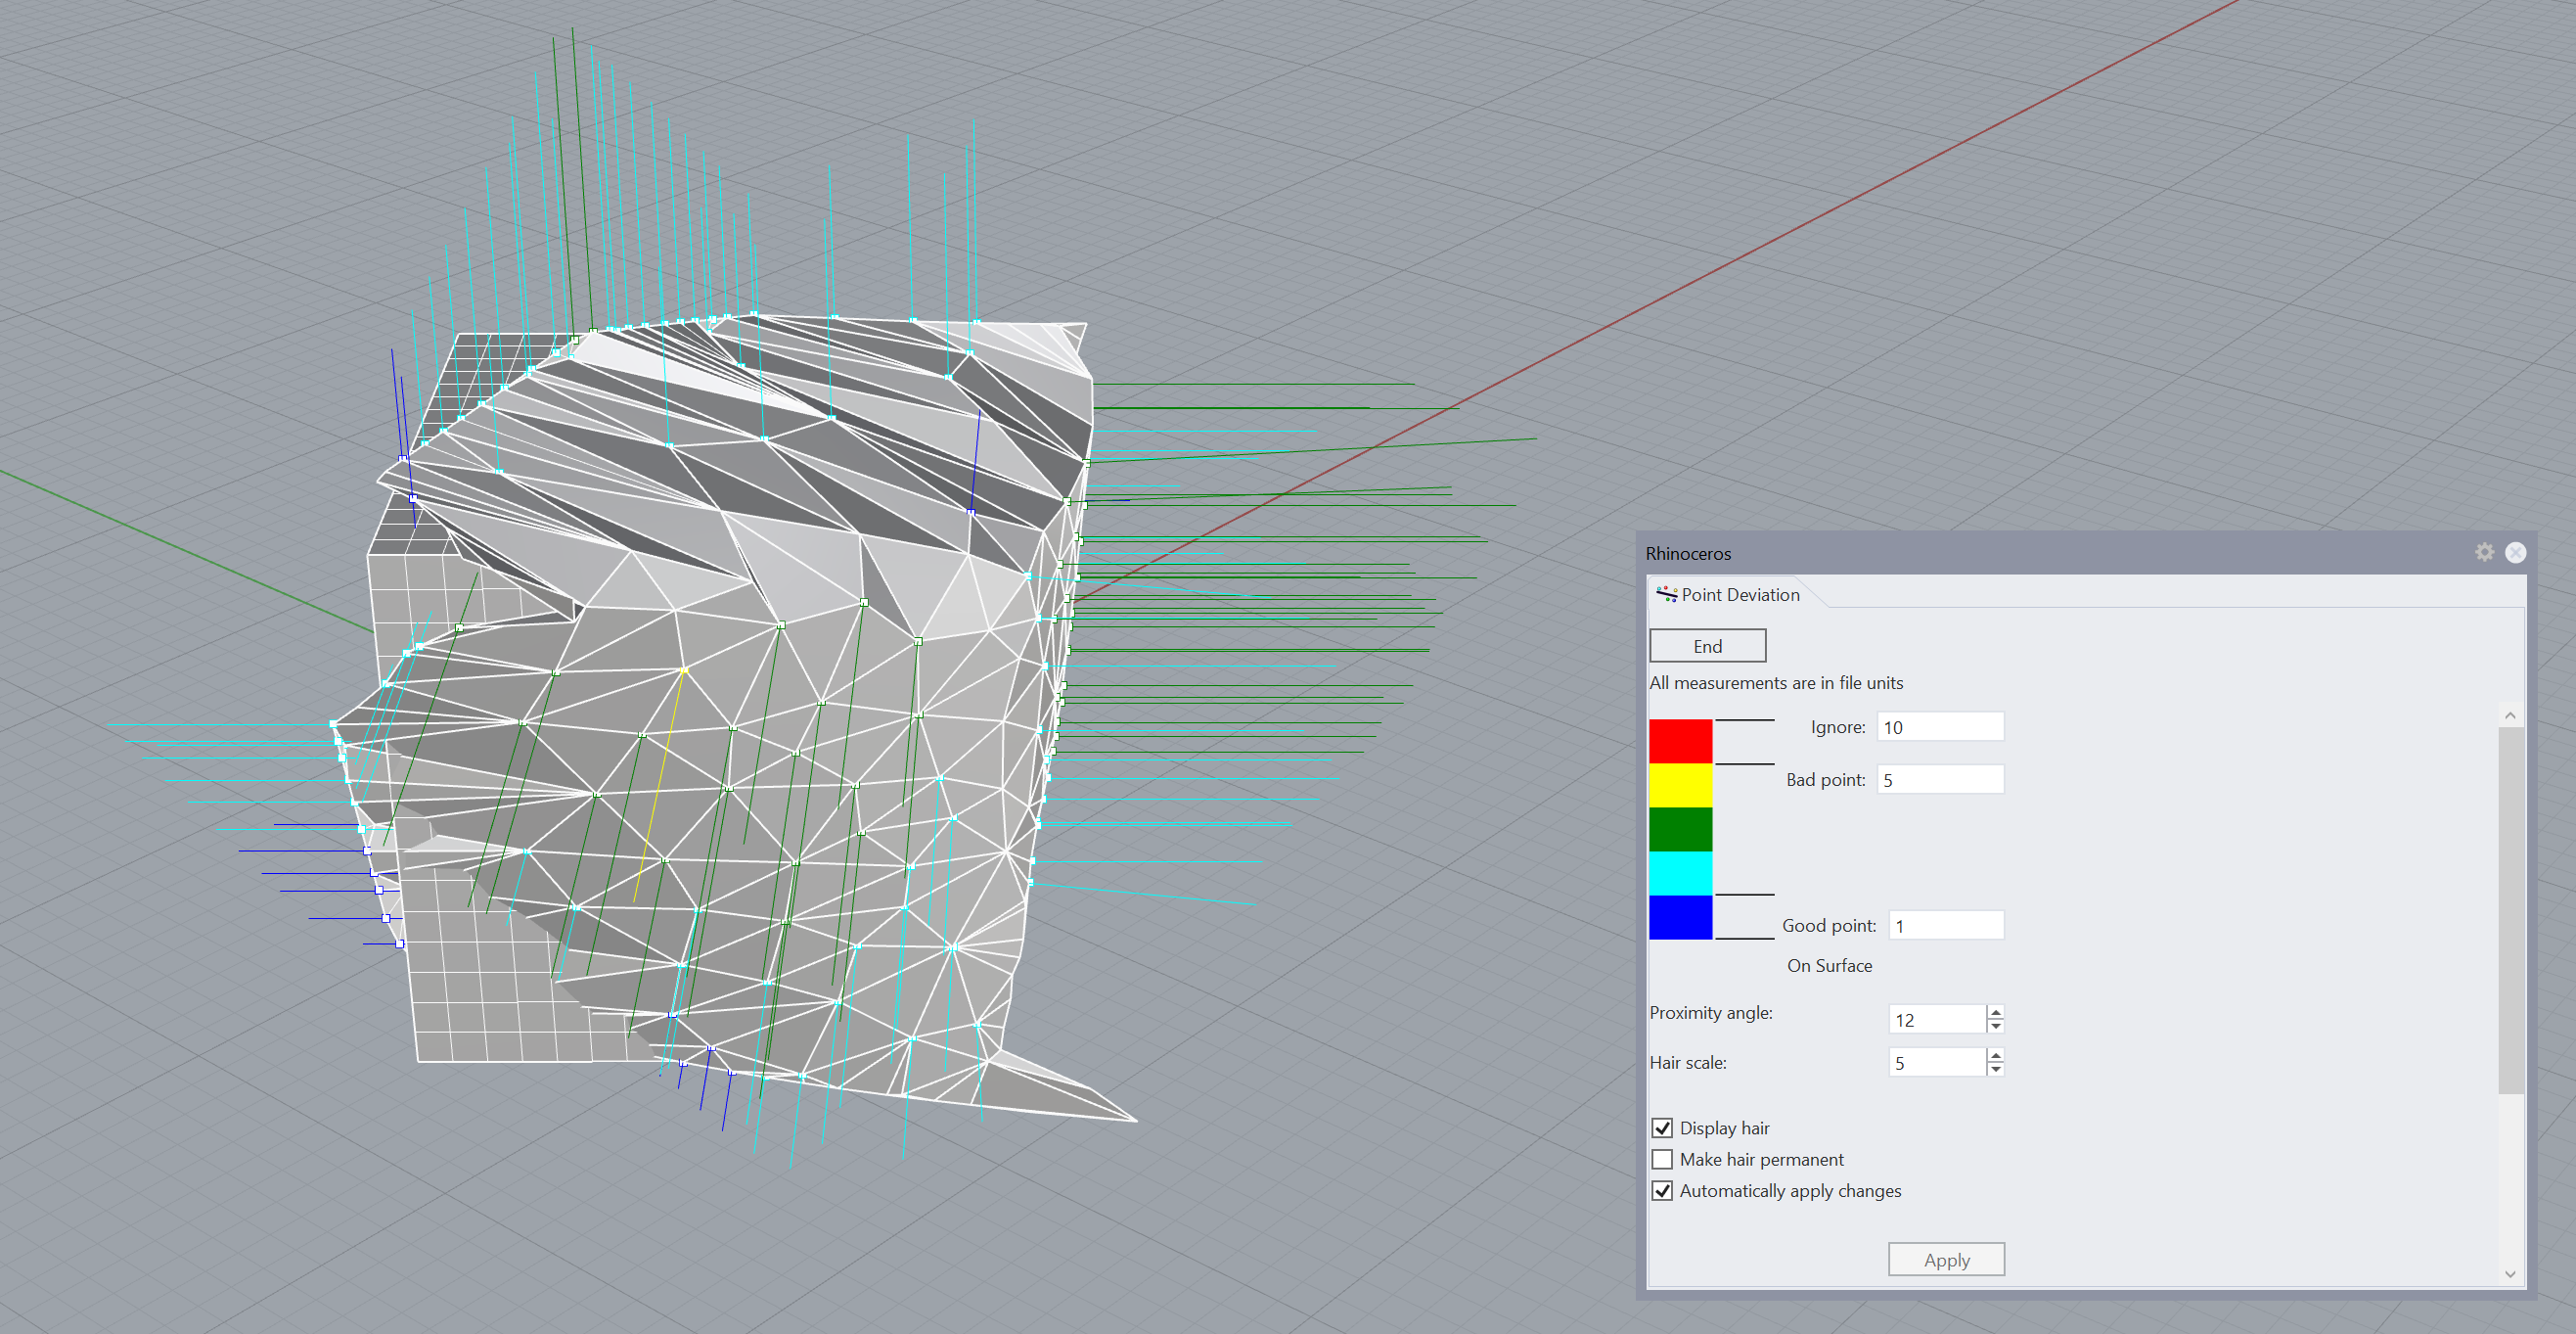Click the blue color swatch
Screen dimensions: 2576x1334
coord(1680,918)
